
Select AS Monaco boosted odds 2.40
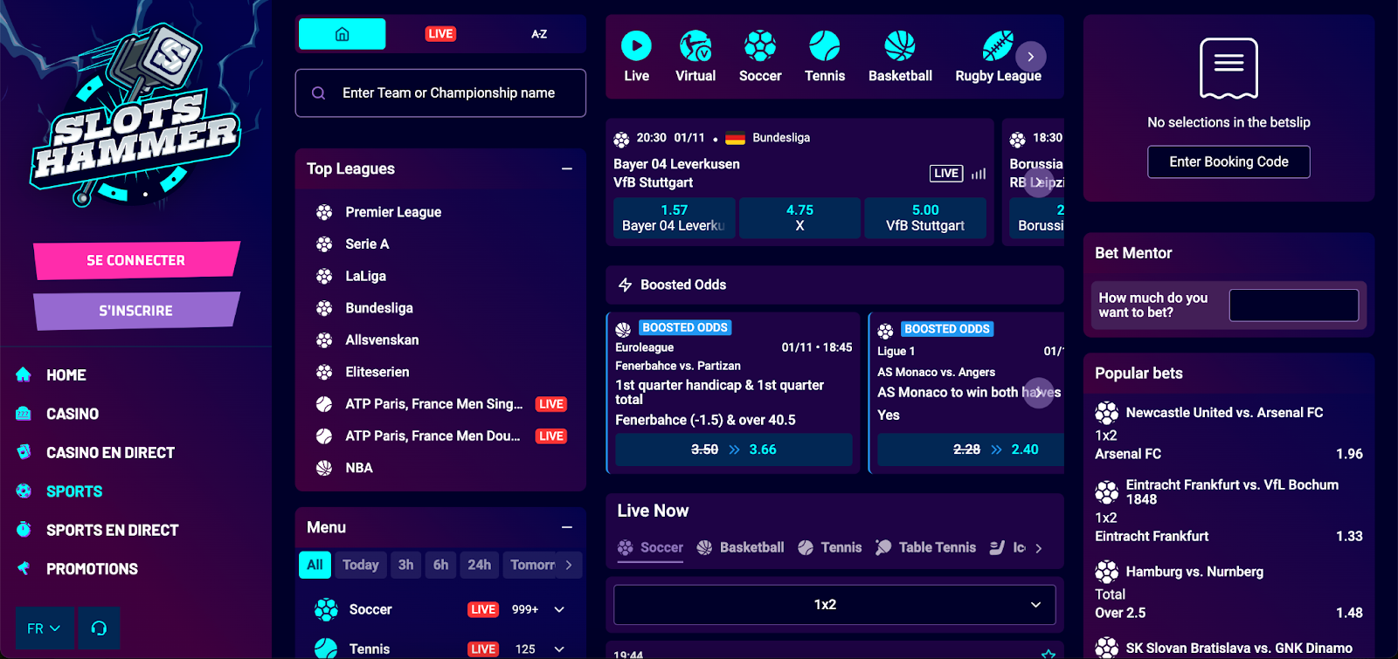971,450
